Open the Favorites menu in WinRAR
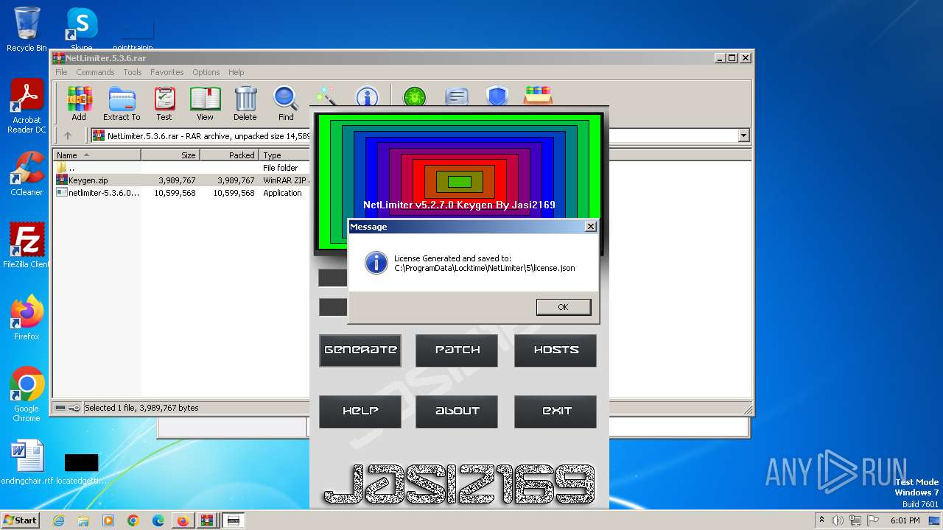This screenshot has height=530, width=943. (x=167, y=72)
